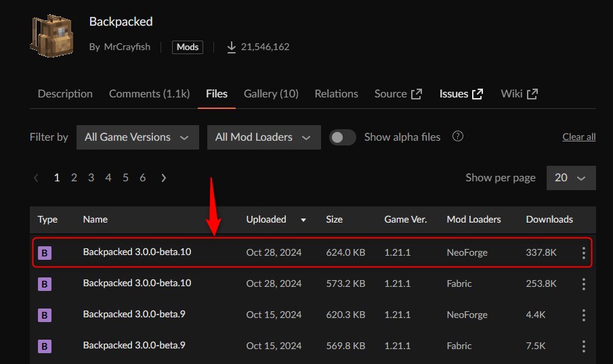Open Backpacked 3.0.0-beta.10 NeoForge file name
The image size is (613, 364).
pyautogui.click(x=138, y=252)
